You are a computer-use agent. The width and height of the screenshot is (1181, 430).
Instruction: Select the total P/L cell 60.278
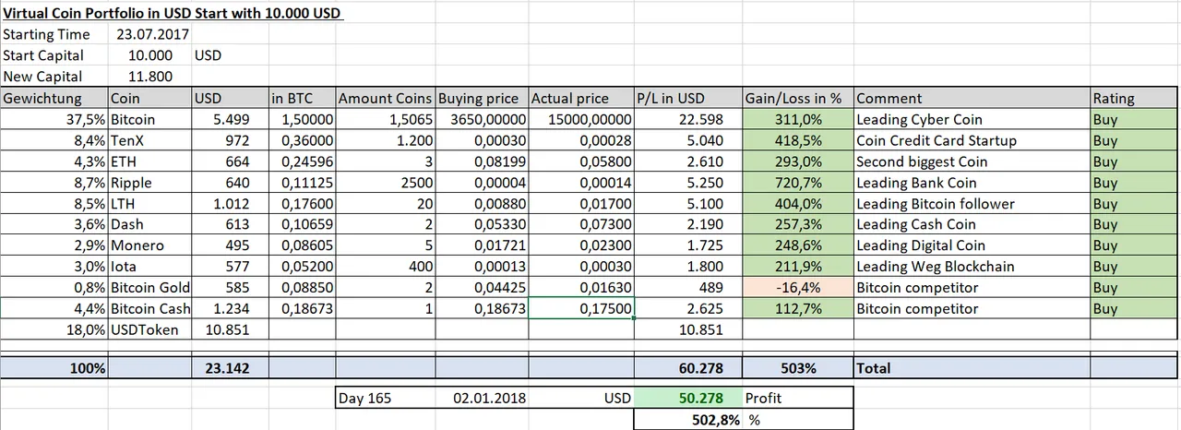[687, 367]
